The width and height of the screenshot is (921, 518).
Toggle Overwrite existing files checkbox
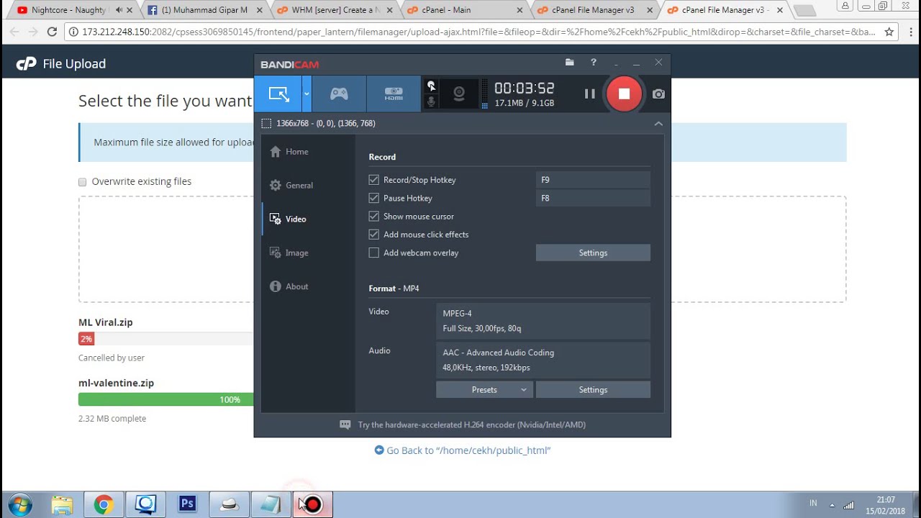tap(82, 182)
